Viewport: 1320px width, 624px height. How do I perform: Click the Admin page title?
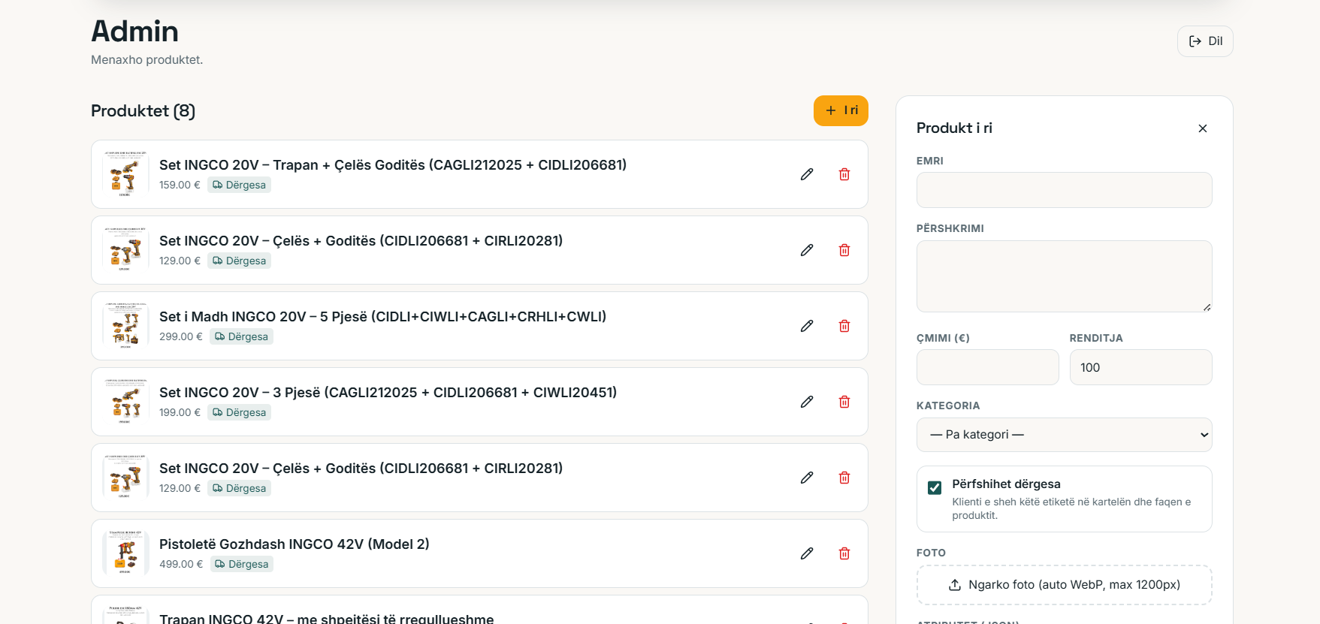point(134,31)
